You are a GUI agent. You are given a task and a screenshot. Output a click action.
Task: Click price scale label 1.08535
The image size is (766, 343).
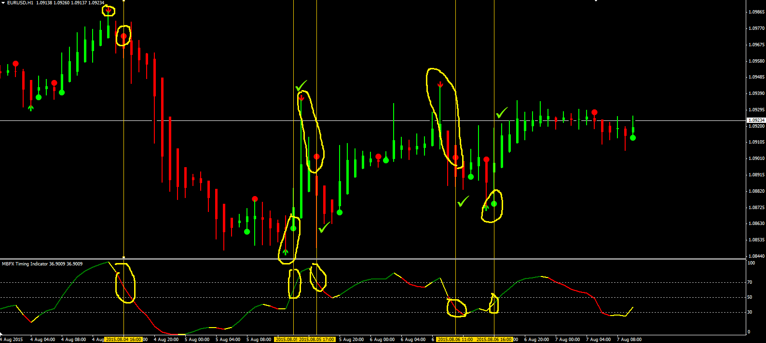point(756,240)
